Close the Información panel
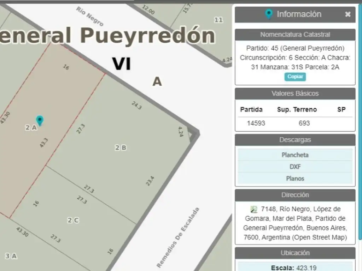Viewport: 362px width, 271px height. 348,14
